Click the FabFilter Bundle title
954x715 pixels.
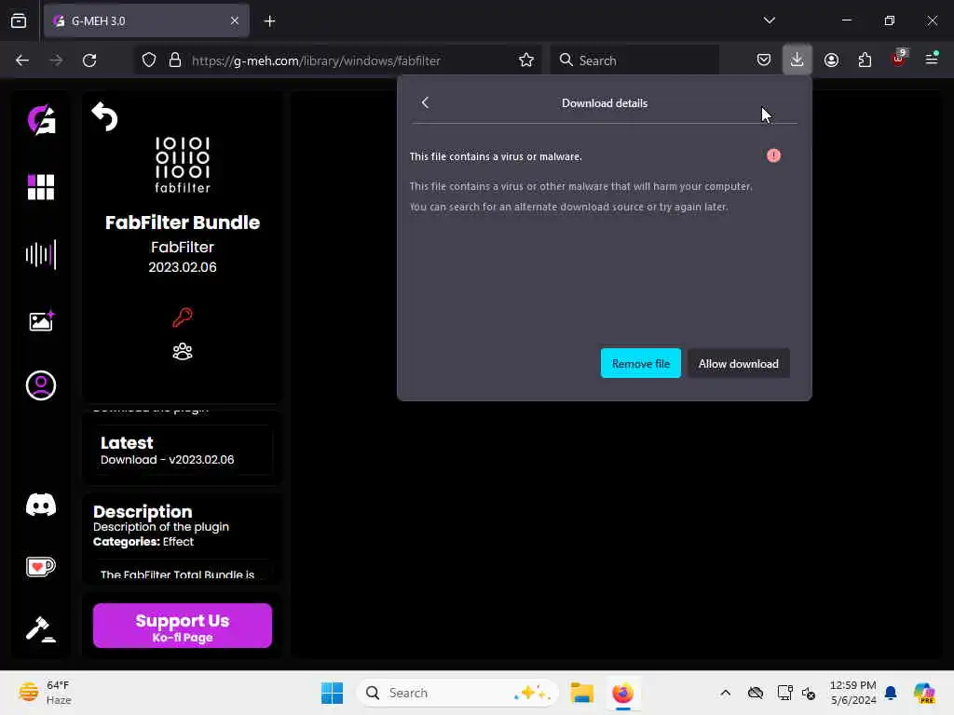(x=183, y=223)
